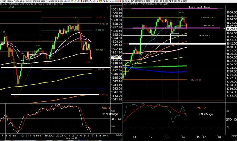Click the circle clock toolbar icon
This screenshot has width=237, height=141.
85,1
